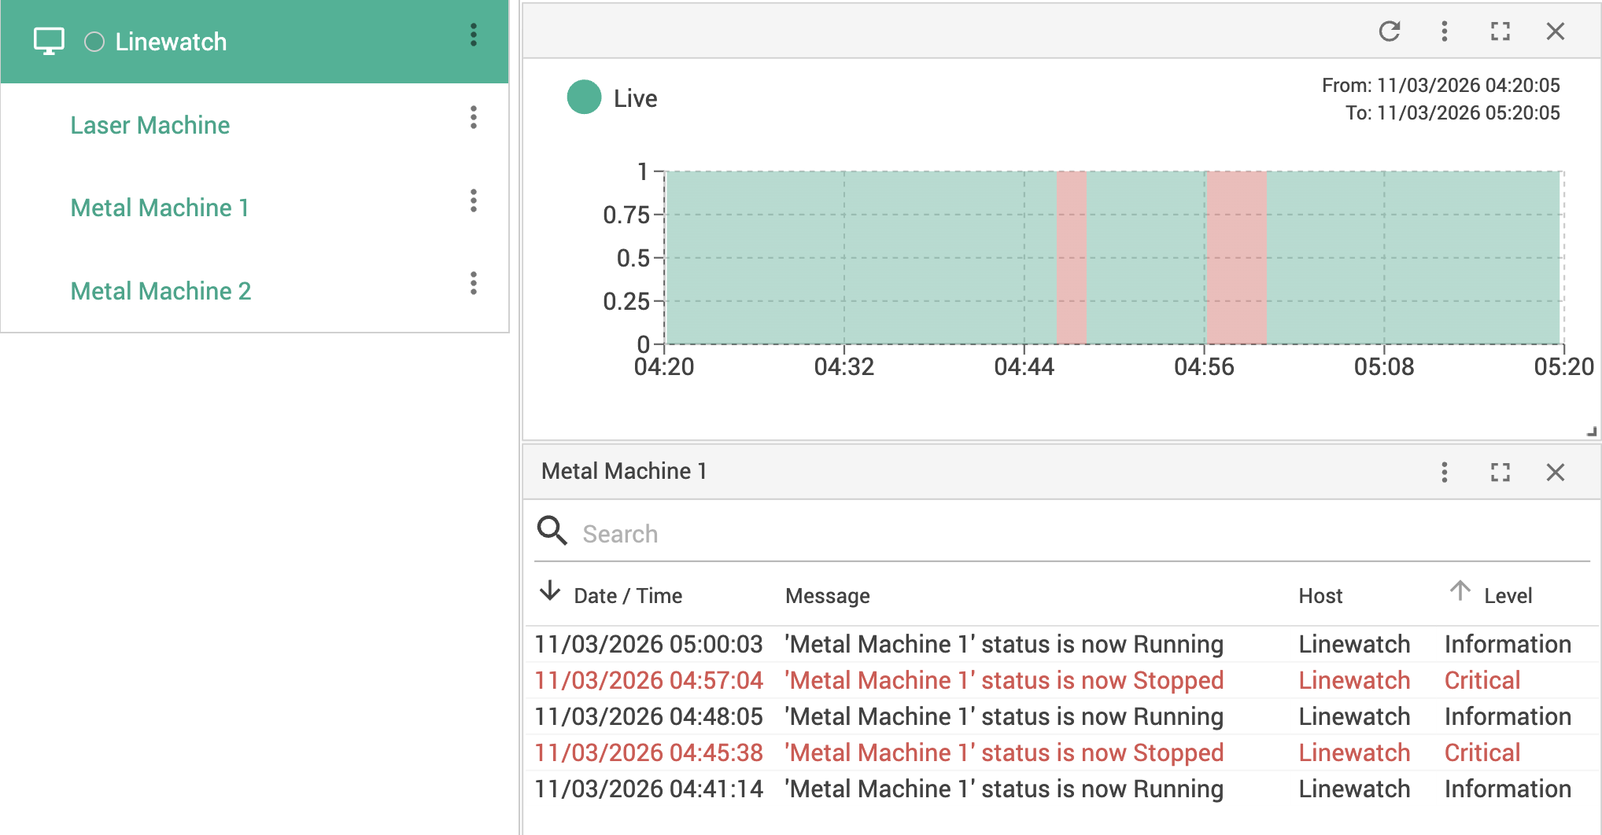1602x835 pixels.
Task: Select Laser Machine in the sidebar
Action: pyautogui.click(x=150, y=125)
